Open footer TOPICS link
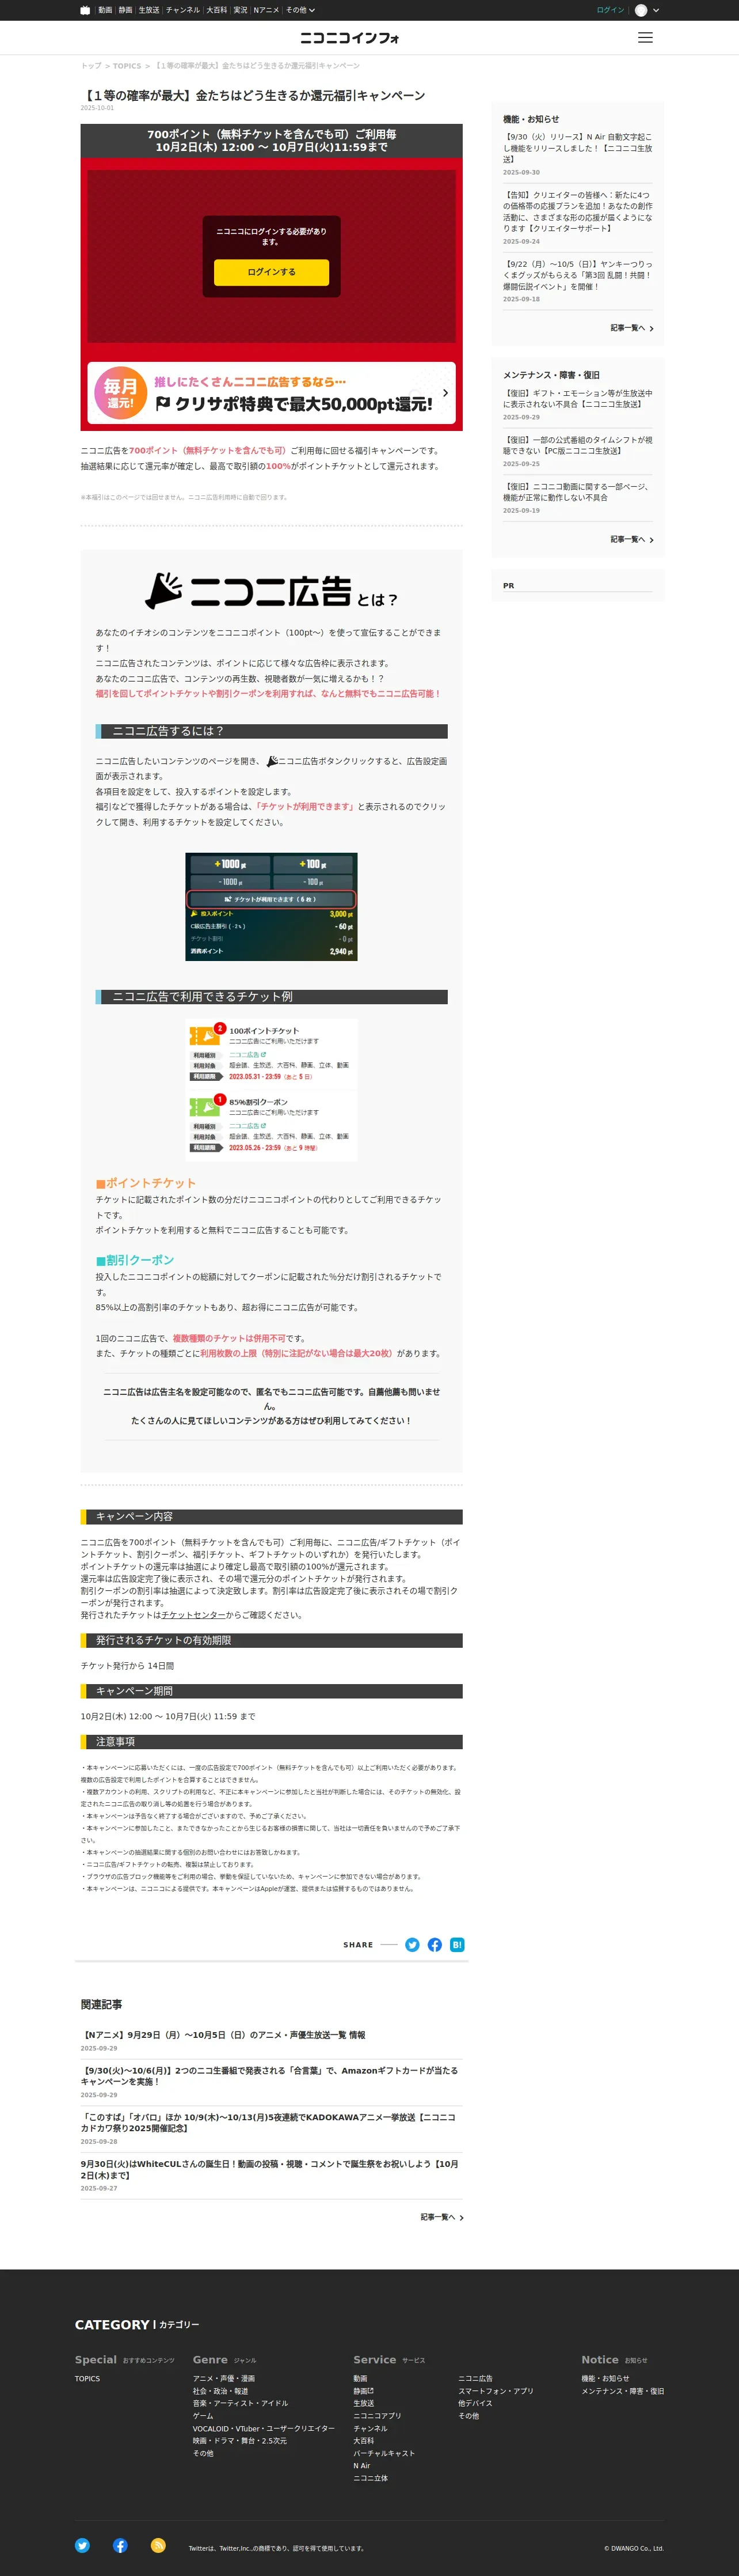Viewport: 739px width, 2576px height. point(87,2379)
